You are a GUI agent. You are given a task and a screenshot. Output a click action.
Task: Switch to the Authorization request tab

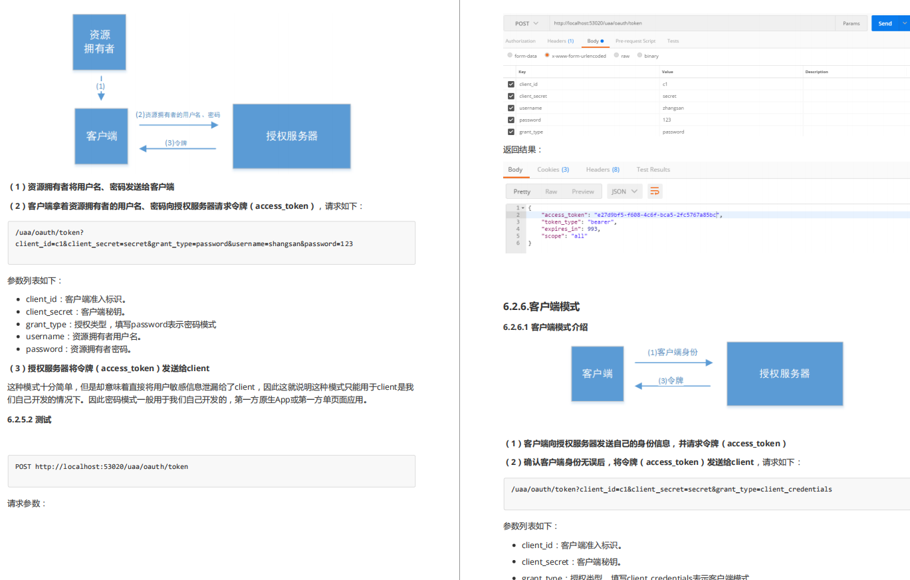click(x=520, y=41)
